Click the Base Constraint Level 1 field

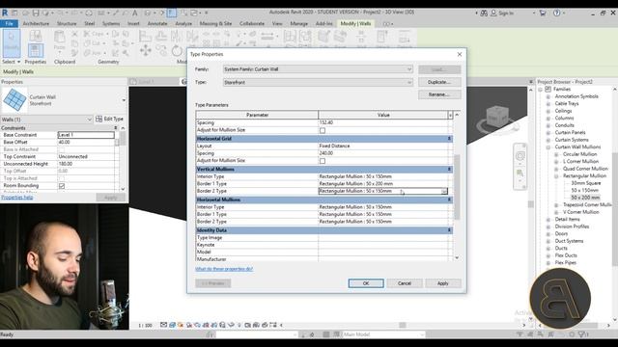click(86, 135)
